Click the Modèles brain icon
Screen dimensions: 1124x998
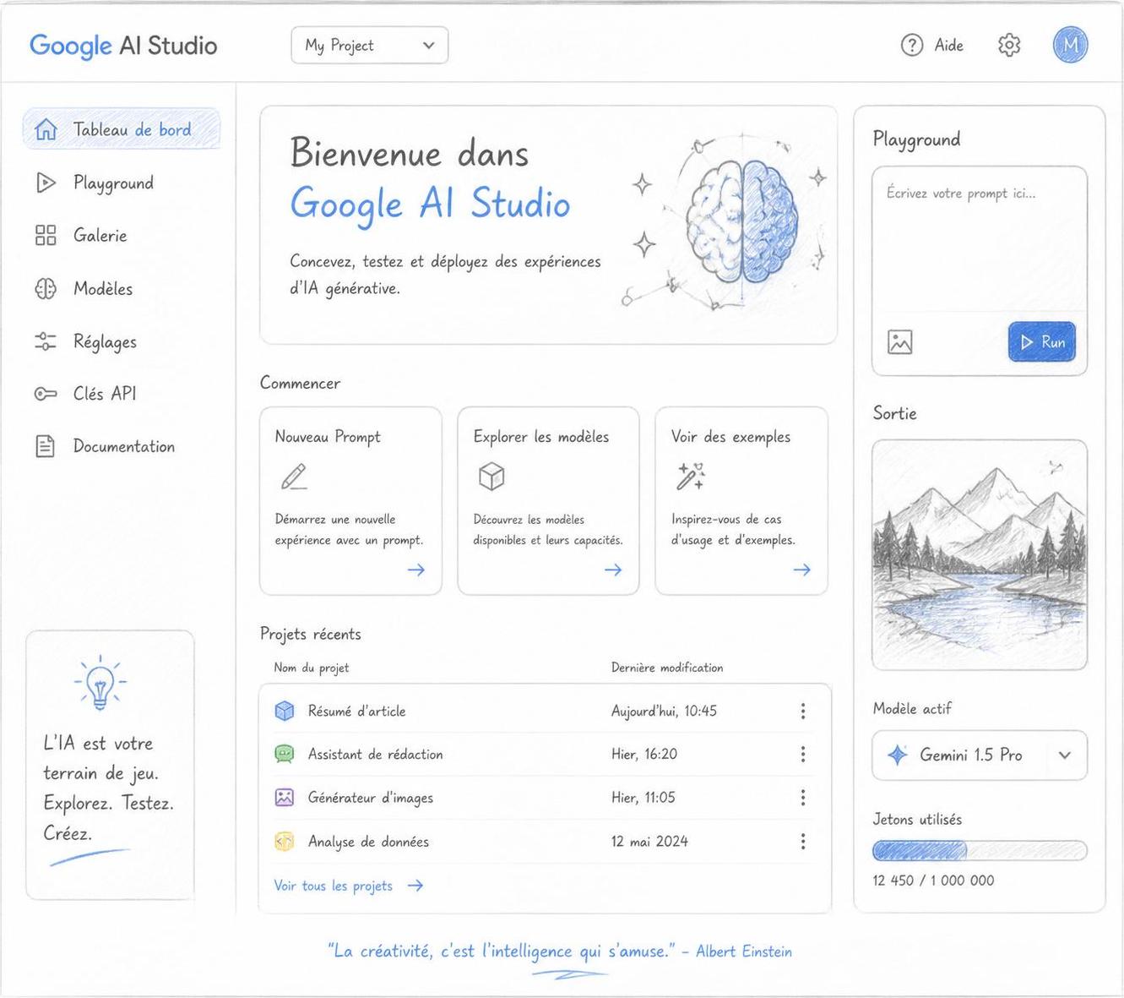point(46,289)
